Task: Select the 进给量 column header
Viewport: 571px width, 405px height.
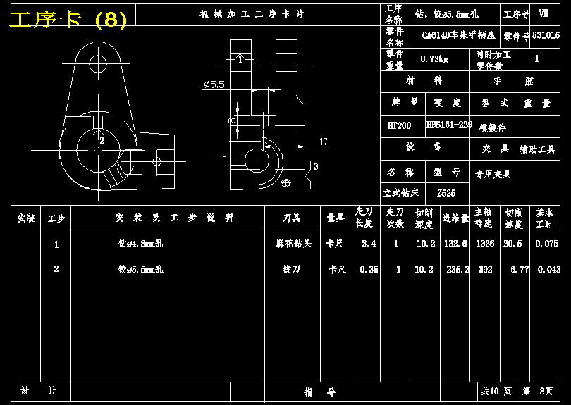Action: (x=455, y=218)
